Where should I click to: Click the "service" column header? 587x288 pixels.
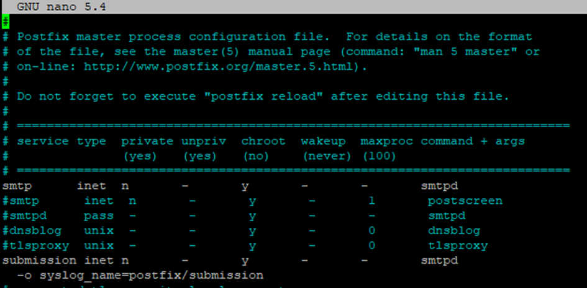coord(43,141)
